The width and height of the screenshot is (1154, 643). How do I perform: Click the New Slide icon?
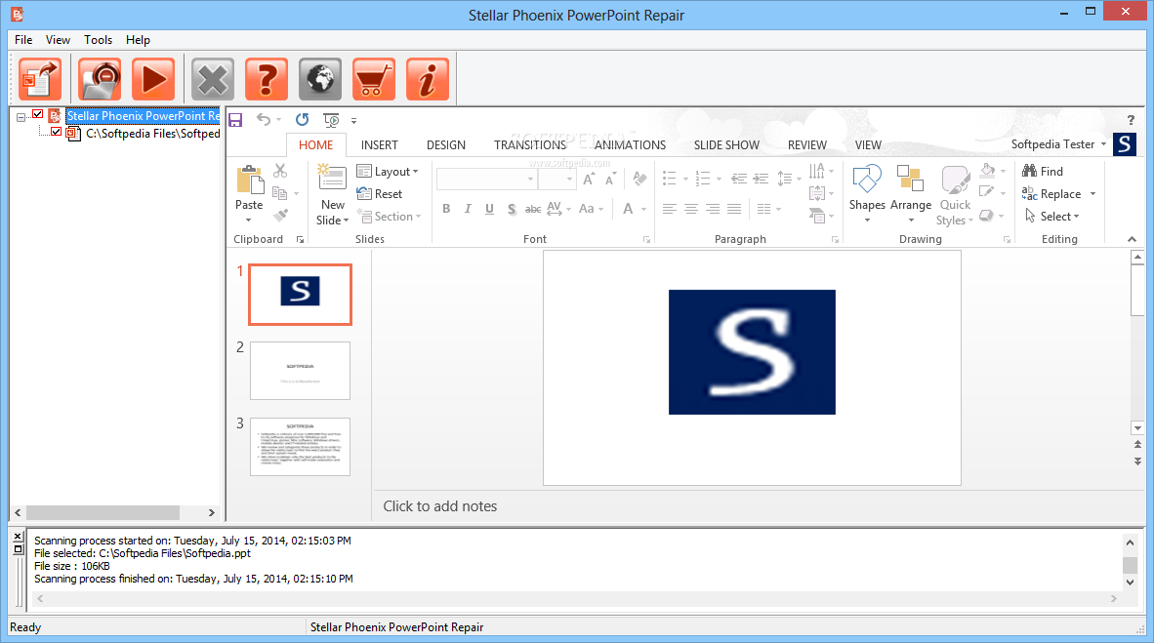click(x=332, y=178)
